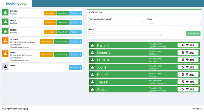Mark Gilfoyle as absent
The image size is (204, 112).
pos(47,41)
